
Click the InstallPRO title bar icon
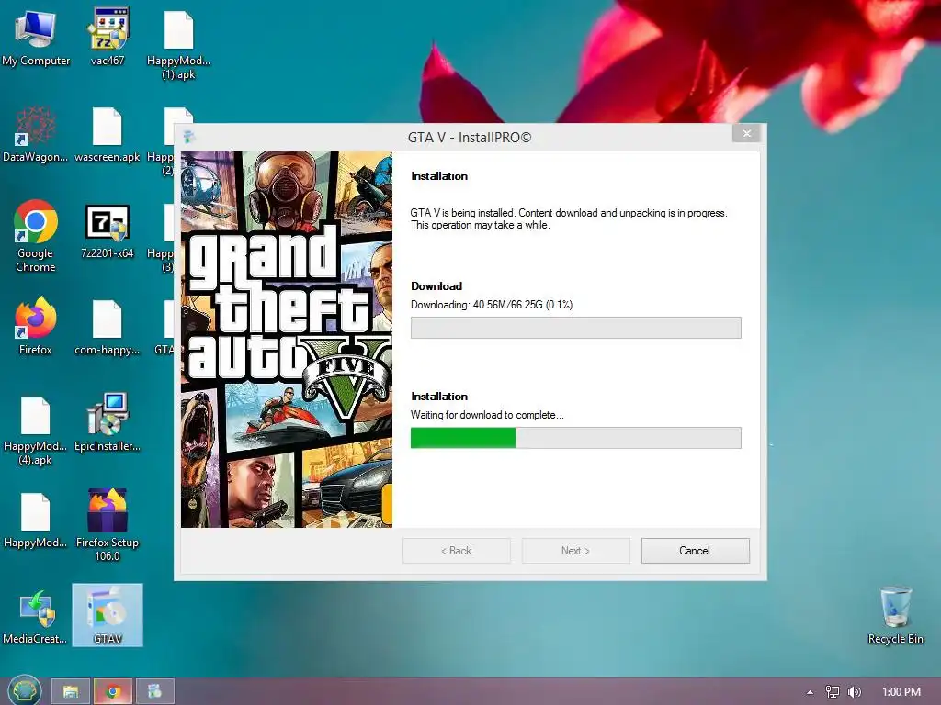click(188, 137)
